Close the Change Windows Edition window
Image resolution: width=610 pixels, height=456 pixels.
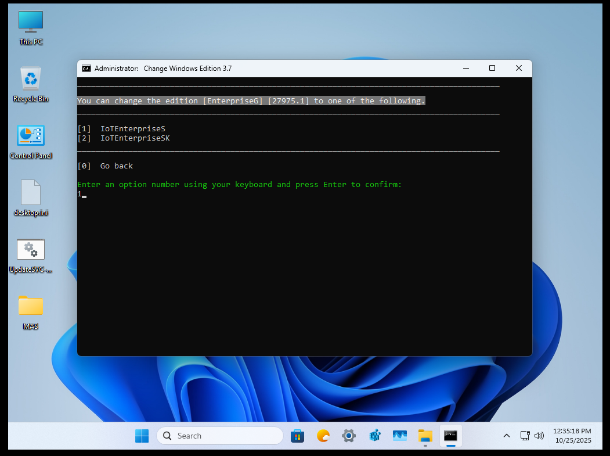pos(518,68)
